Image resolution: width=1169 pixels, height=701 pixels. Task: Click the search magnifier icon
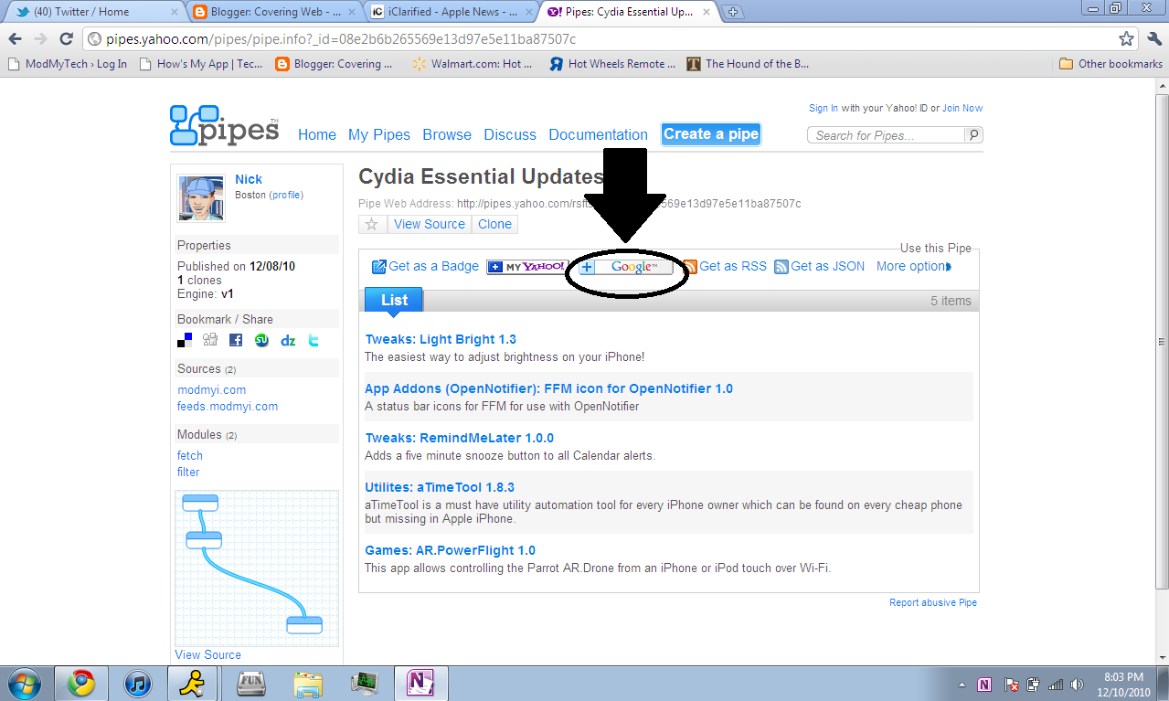(x=974, y=134)
